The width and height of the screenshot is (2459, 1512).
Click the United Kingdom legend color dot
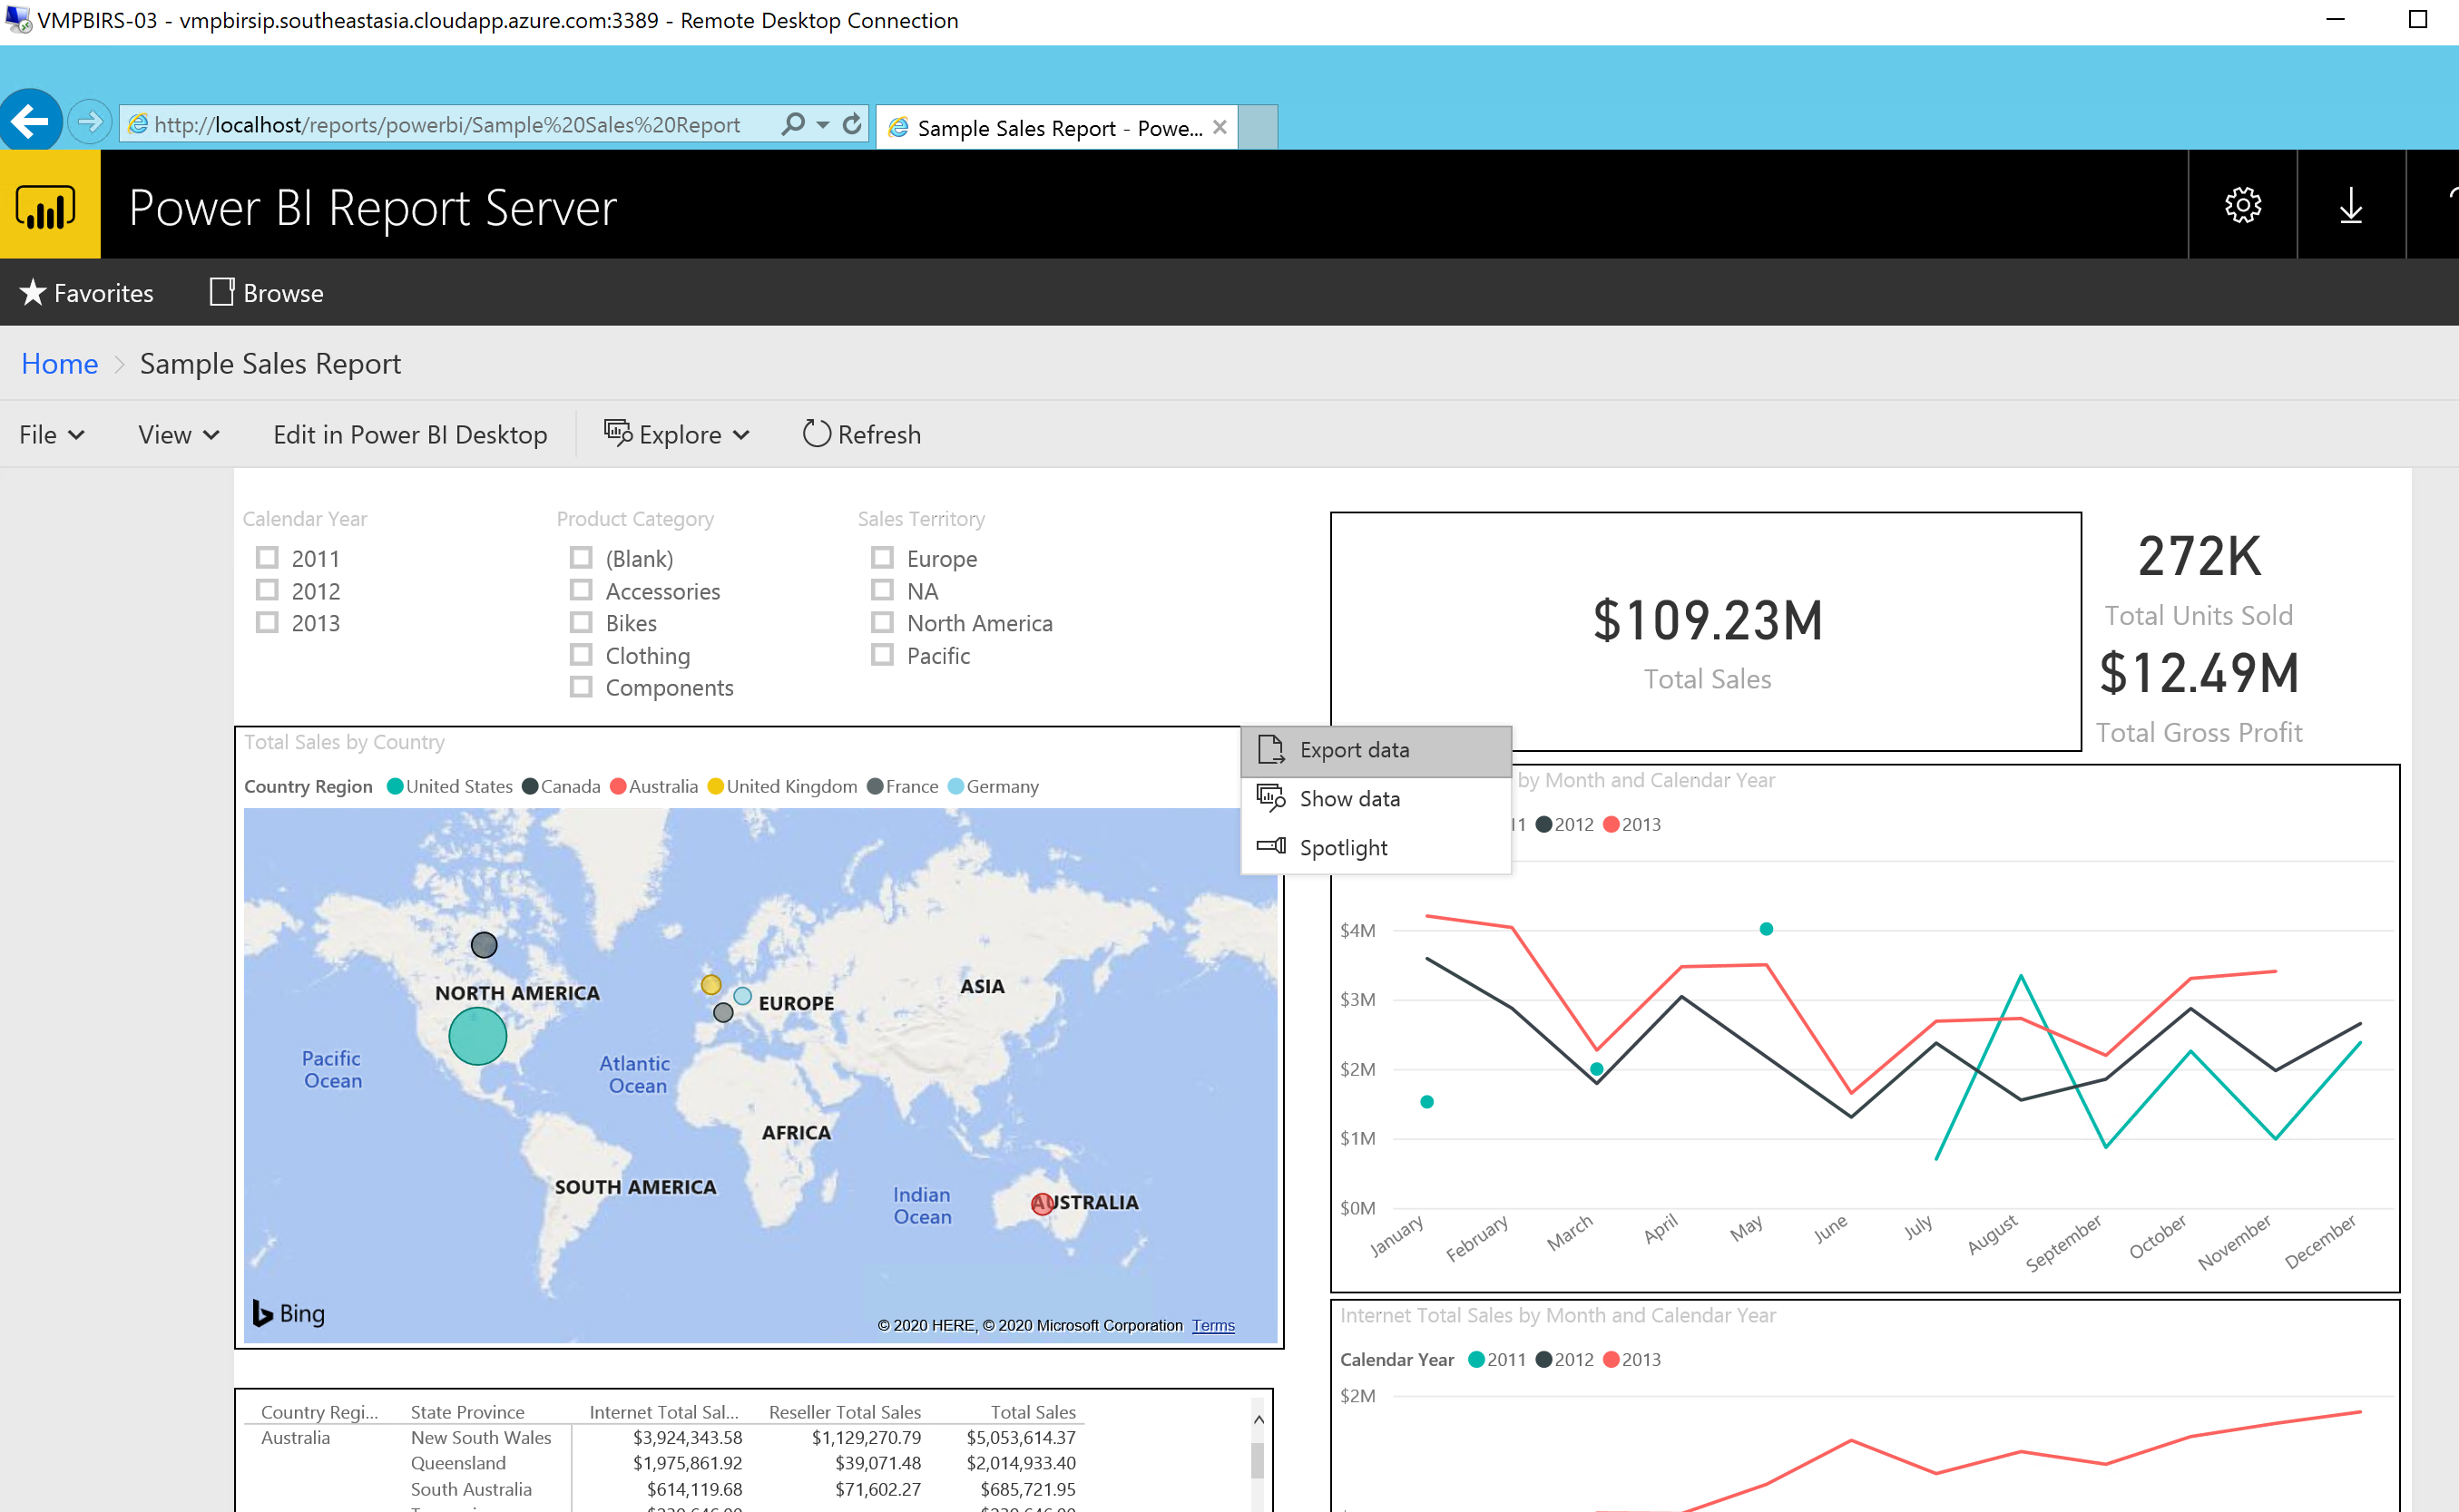tap(715, 786)
